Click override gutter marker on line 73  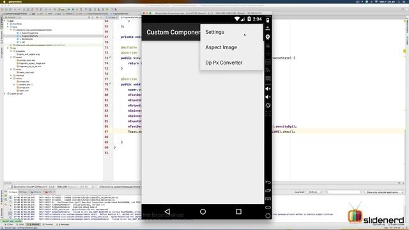pos(110,57)
